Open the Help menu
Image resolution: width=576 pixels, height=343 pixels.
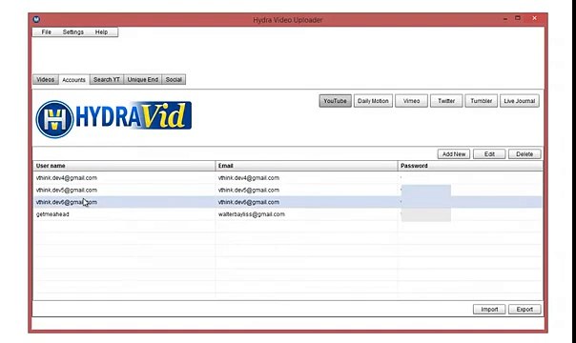pos(101,32)
